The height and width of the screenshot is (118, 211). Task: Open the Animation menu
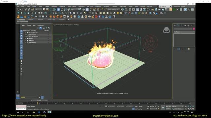coord(62,7)
